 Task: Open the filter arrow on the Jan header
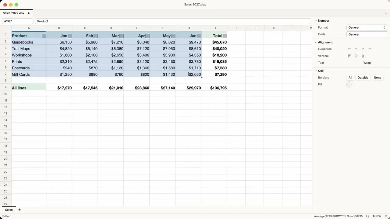pyautogui.click(x=70, y=36)
